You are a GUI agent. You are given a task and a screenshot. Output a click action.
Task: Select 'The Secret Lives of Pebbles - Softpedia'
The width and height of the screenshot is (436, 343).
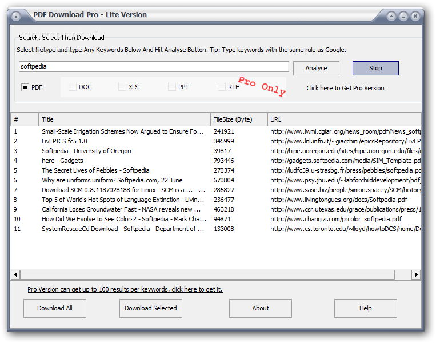click(x=216, y=170)
